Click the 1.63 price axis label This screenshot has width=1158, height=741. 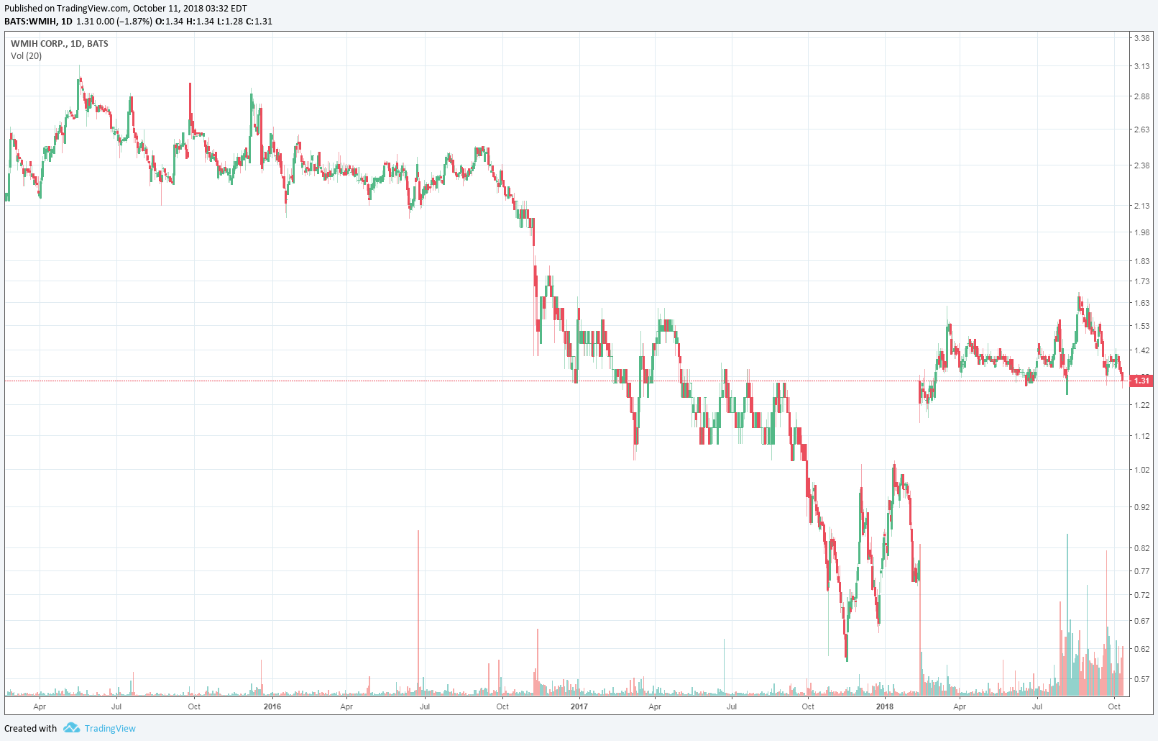pyautogui.click(x=1141, y=303)
